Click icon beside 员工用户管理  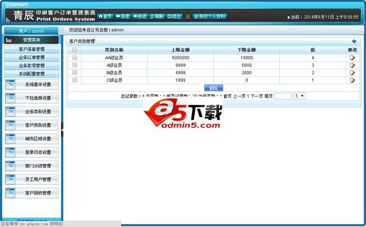(10, 179)
